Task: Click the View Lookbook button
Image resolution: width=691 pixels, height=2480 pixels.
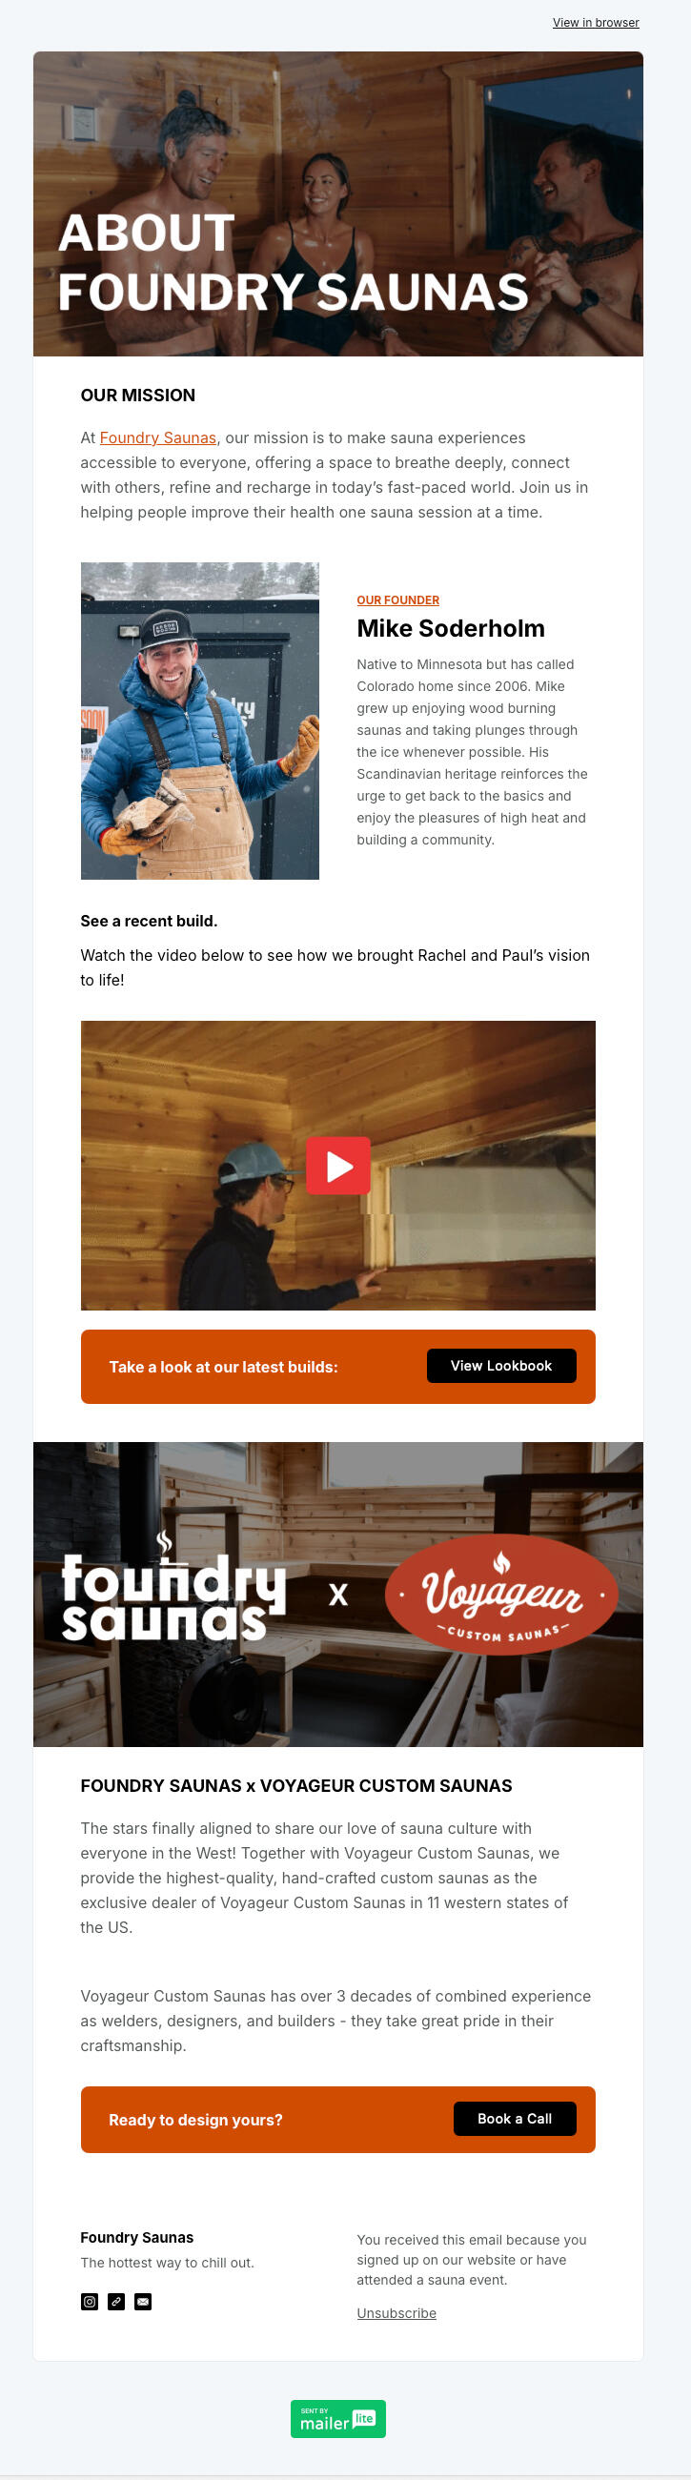Action: [x=501, y=1365]
